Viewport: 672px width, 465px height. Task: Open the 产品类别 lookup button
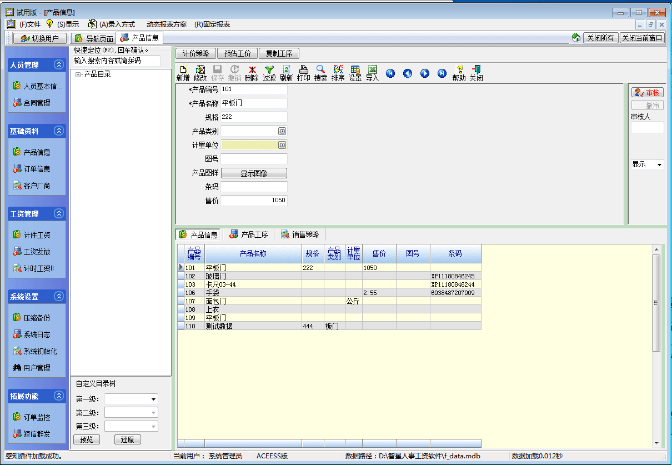click(282, 131)
